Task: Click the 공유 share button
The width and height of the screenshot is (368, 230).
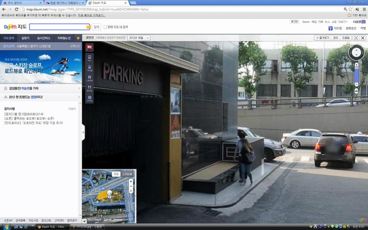Action: coord(336,38)
